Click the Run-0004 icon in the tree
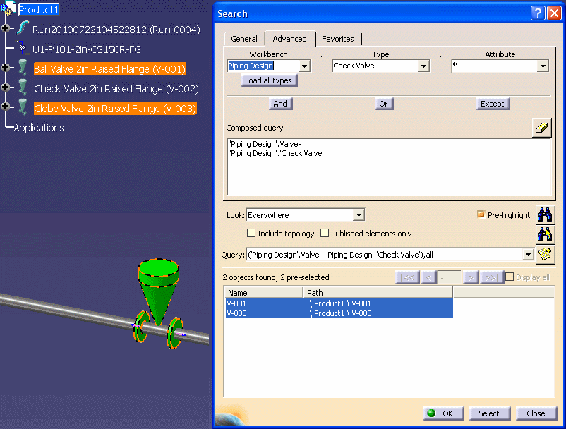Viewport: 566px width, 429px height. pyautogui.click(x=22, y=29)
